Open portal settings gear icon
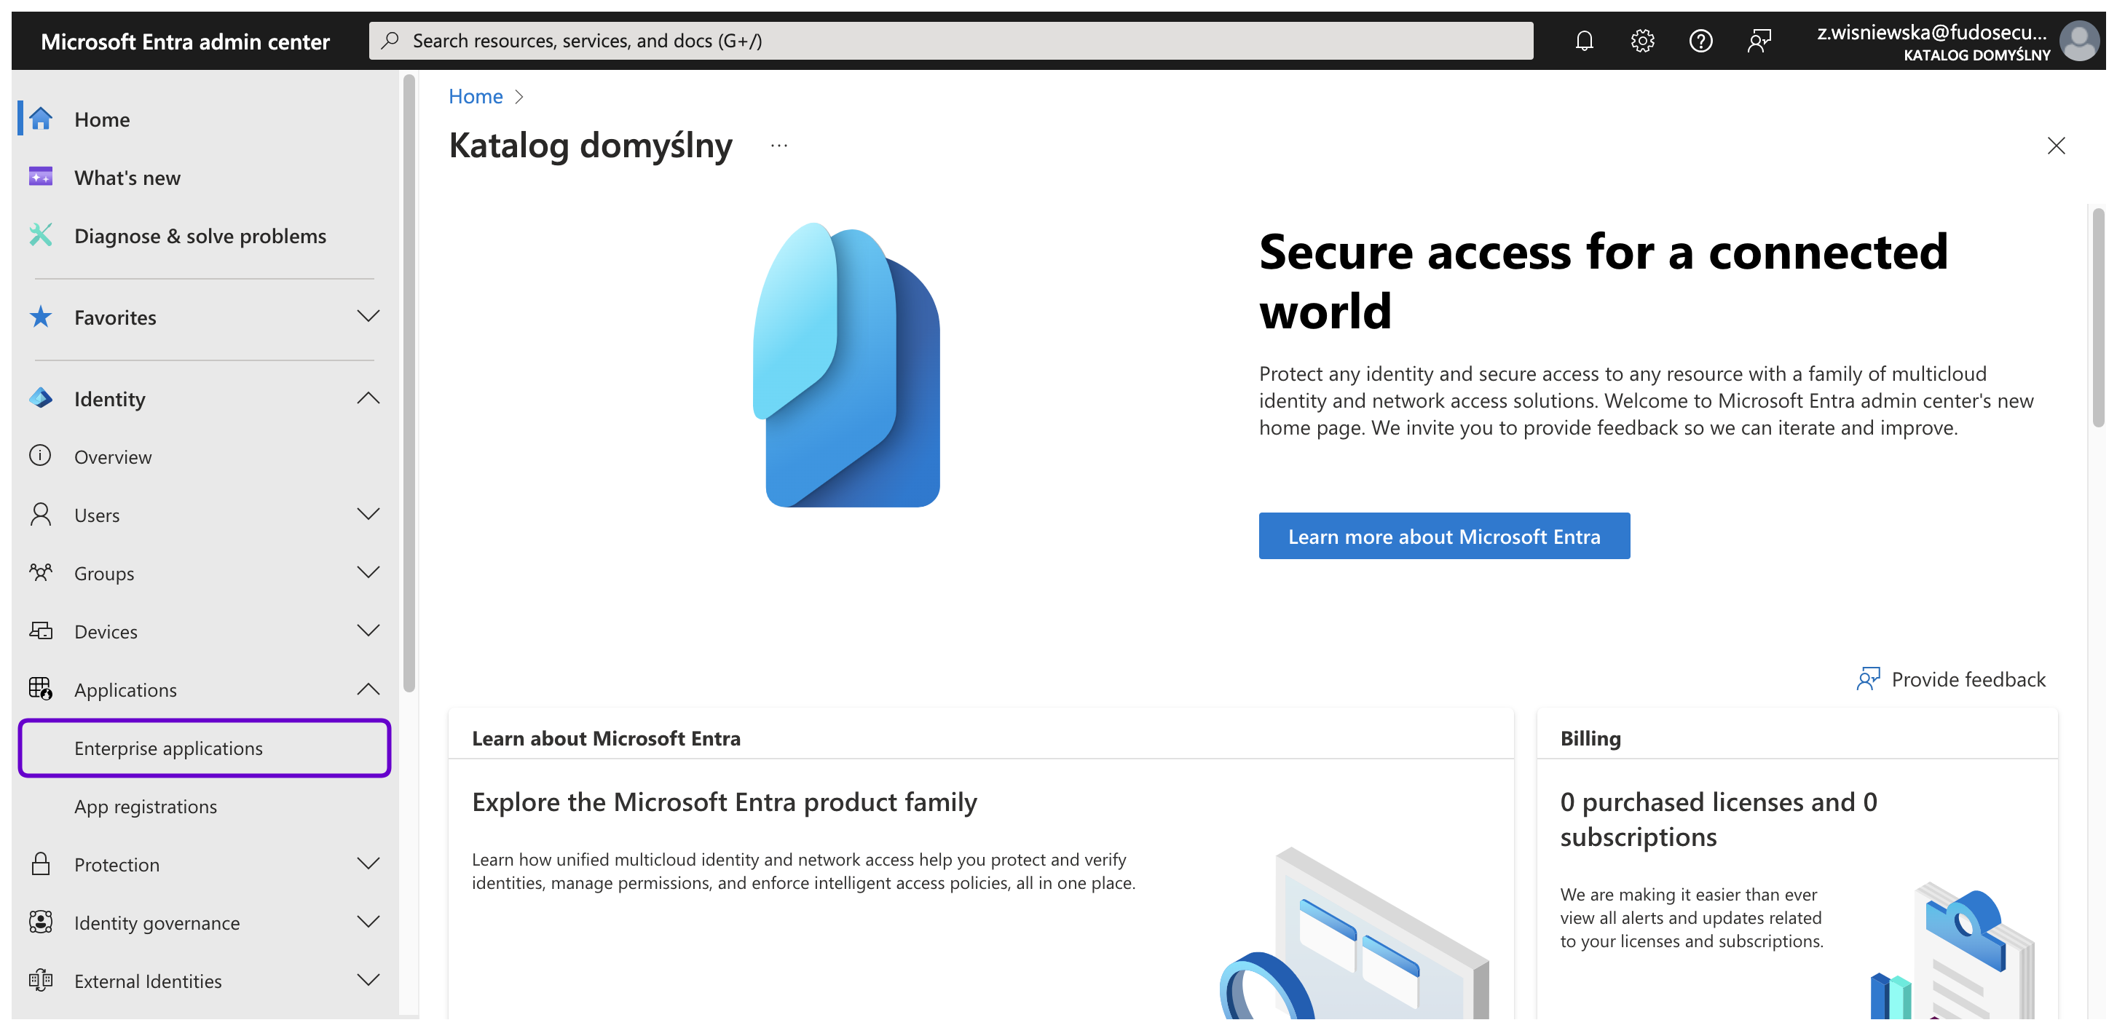Screen dimensions: 2117x1036 [1642, 40]
